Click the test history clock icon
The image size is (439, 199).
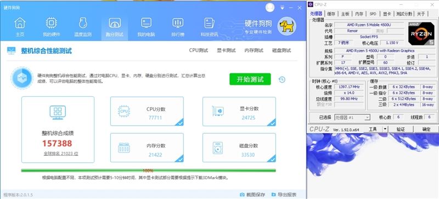click(282, 79)
